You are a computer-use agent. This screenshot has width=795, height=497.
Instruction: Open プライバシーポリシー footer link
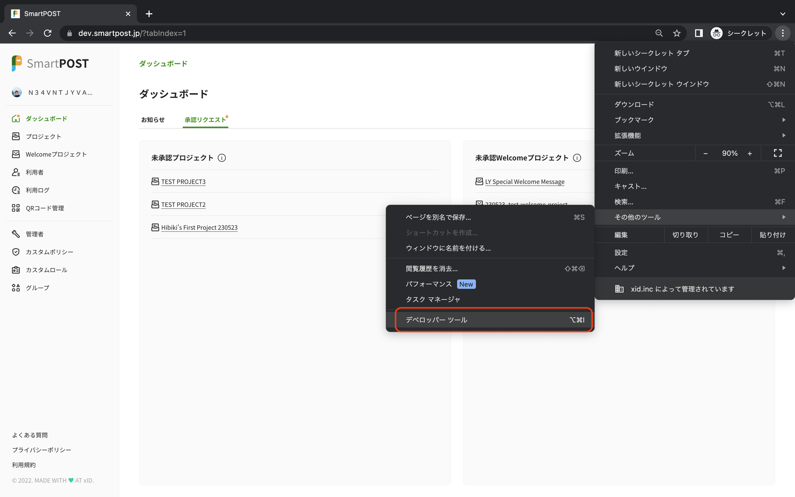(x=41, y=450)
